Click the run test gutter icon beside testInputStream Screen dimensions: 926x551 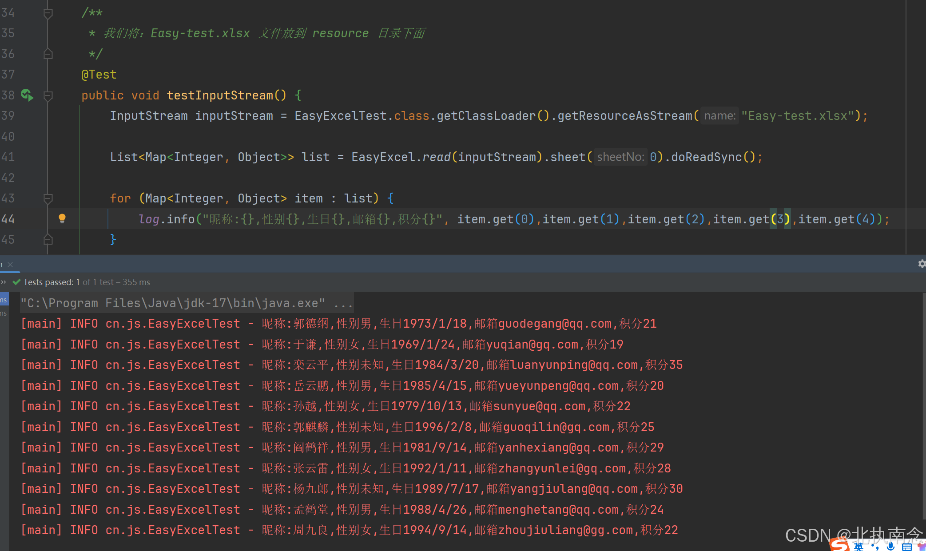(27, 95)
